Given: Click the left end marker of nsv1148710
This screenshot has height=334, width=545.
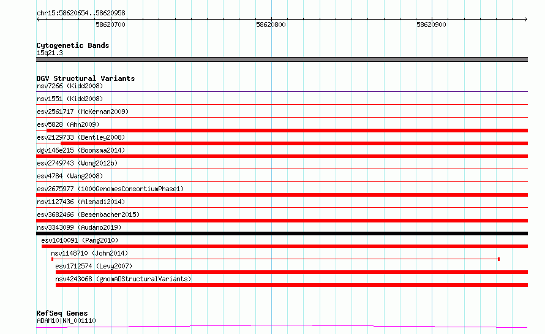Looking at the screenshot, I should (x=52, y=259).
